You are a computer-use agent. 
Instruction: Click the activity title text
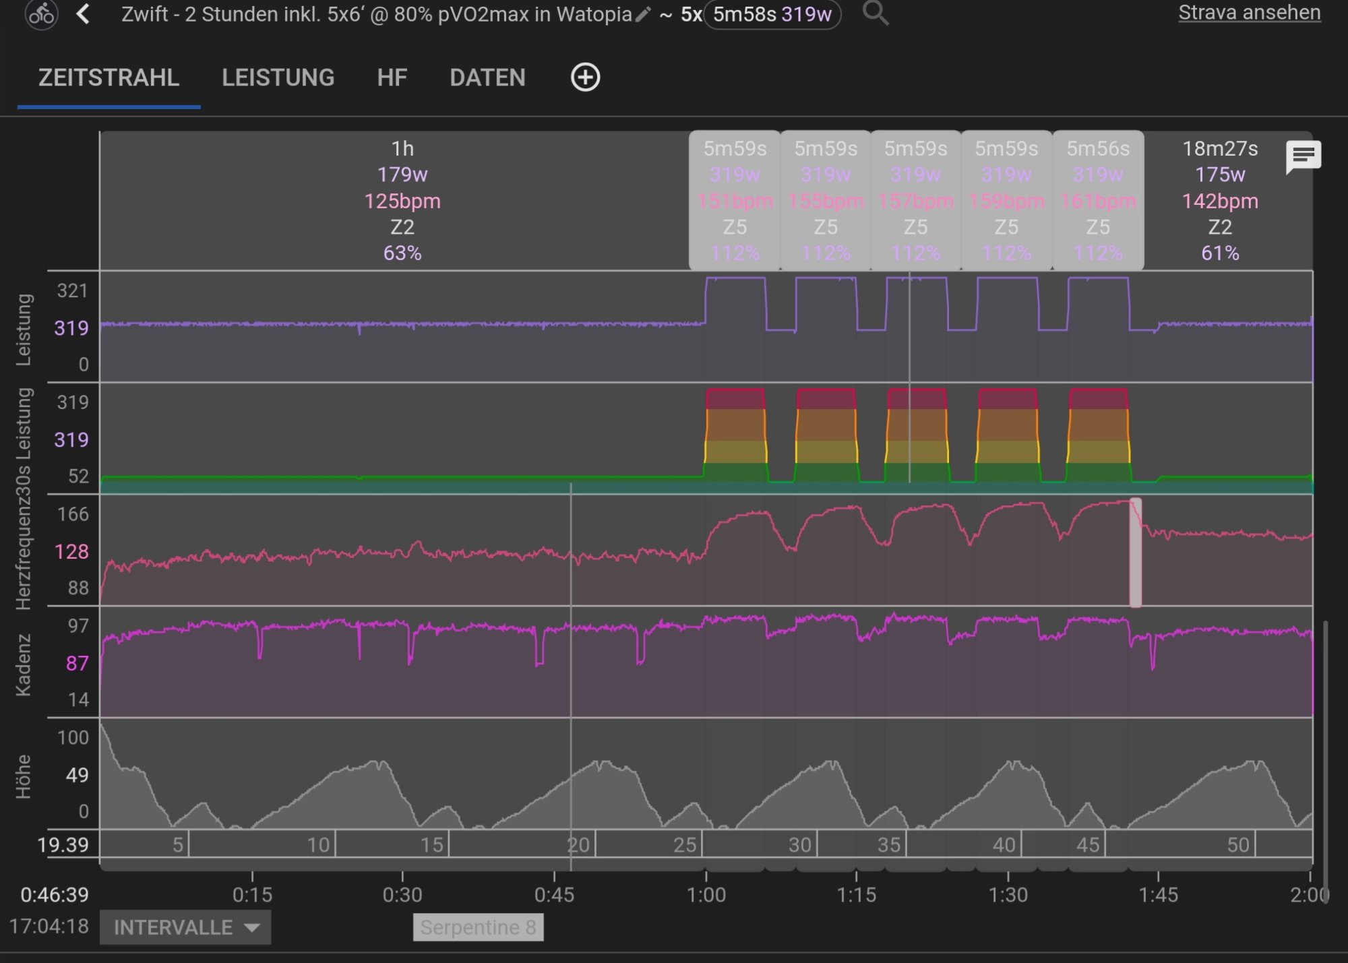[376, 14]
